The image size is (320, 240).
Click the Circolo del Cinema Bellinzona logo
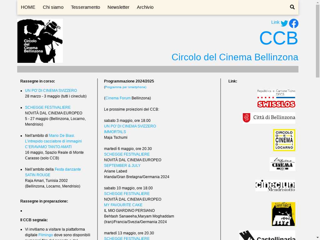point(40,41)
